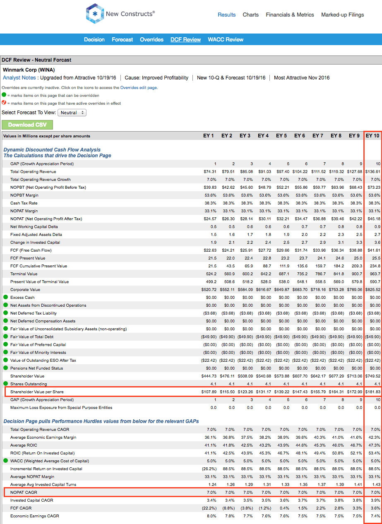Select the DCF Review tab
The width and height of the screenshot is (382, 524).
186,40
